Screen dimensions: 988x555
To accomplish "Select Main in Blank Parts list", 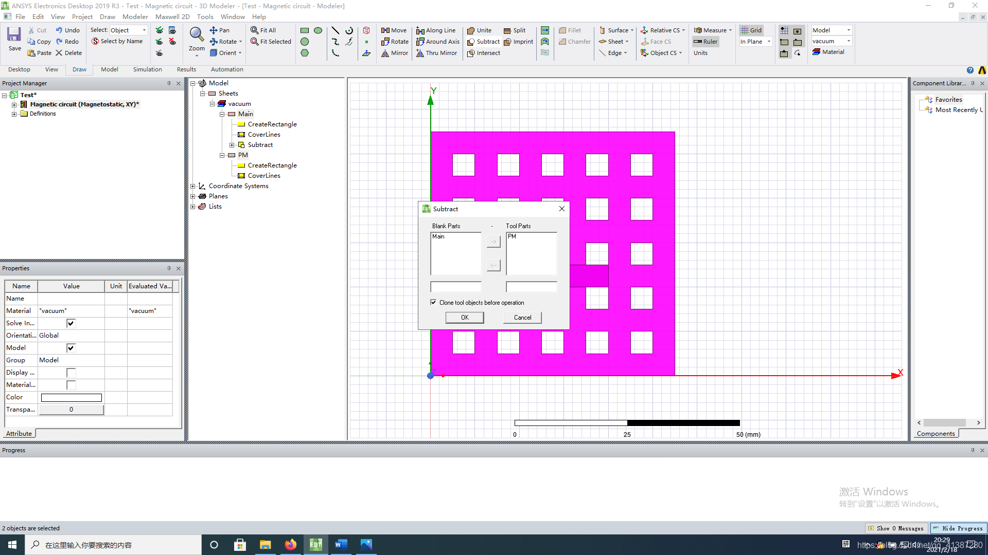I will coord(438,236).
